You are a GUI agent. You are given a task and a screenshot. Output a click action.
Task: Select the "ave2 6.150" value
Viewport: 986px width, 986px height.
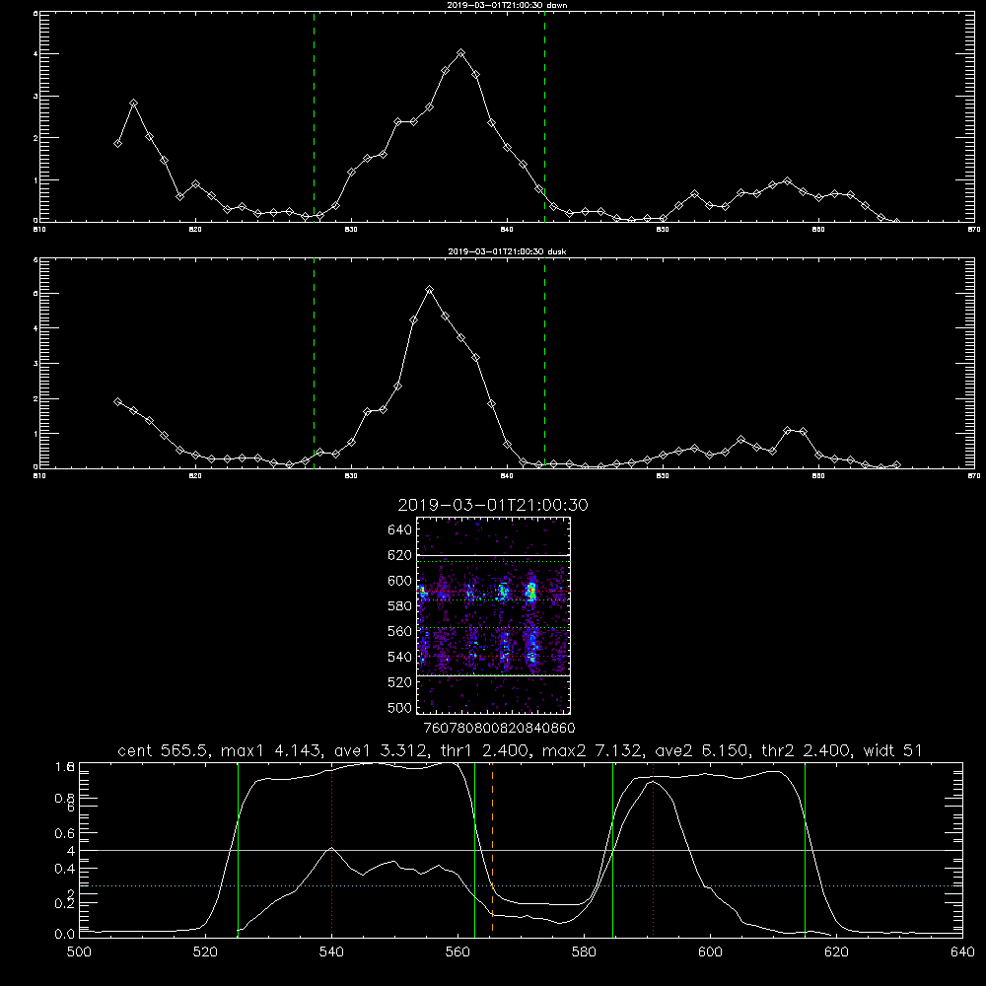[700, 750]
